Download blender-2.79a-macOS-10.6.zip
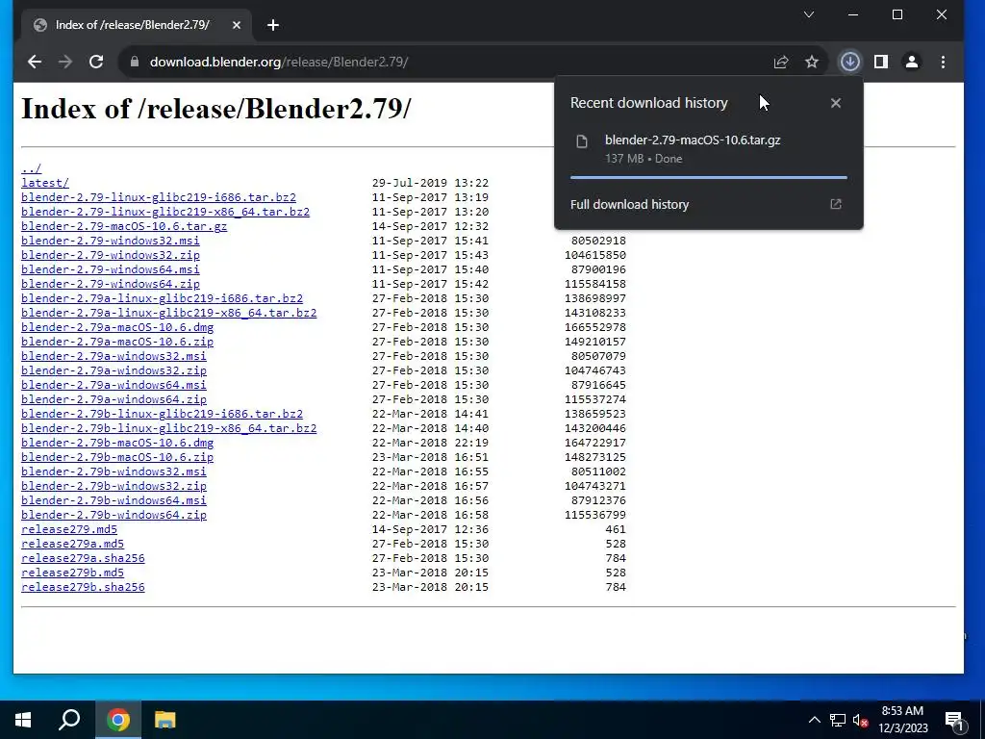 [x=116, y=342]
